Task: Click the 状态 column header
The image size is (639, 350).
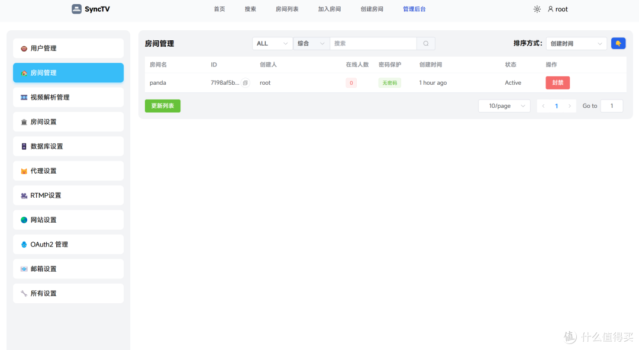Action: tap(510, 65)
